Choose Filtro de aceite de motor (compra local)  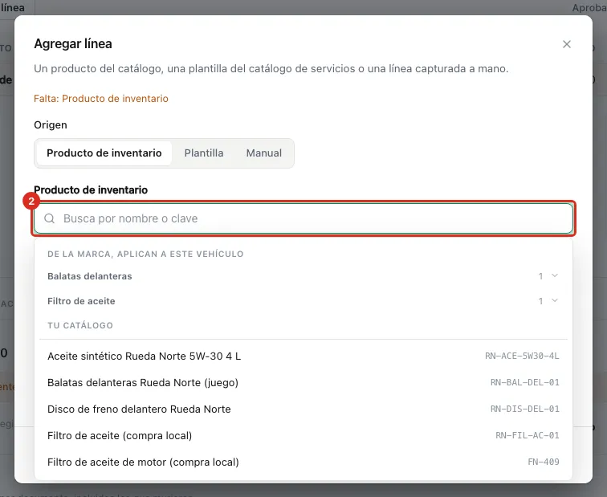click(x=303, y=462)
